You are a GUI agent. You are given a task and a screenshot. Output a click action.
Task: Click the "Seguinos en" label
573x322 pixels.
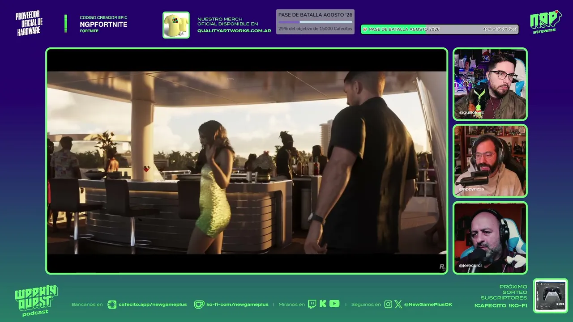coord(366,305)
